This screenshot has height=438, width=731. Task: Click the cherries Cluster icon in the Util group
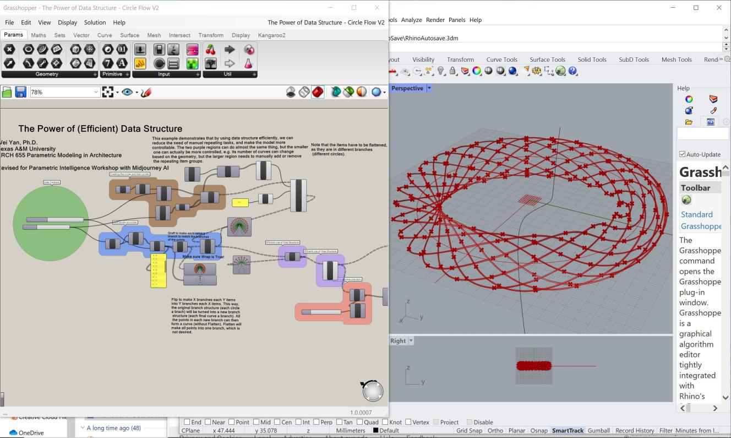point(211,50)
